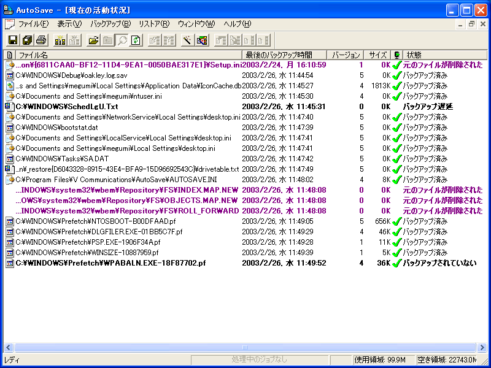Select the WPABALN.EXE-18F87702.pf file name
The height and width of the screenshot is (368, 491).
(x=110, y=263)
